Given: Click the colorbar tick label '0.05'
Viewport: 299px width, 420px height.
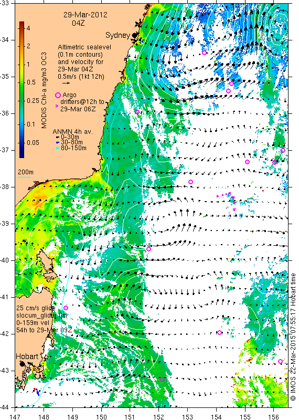Looking at the screenshot, I should (x=33, y=142).
